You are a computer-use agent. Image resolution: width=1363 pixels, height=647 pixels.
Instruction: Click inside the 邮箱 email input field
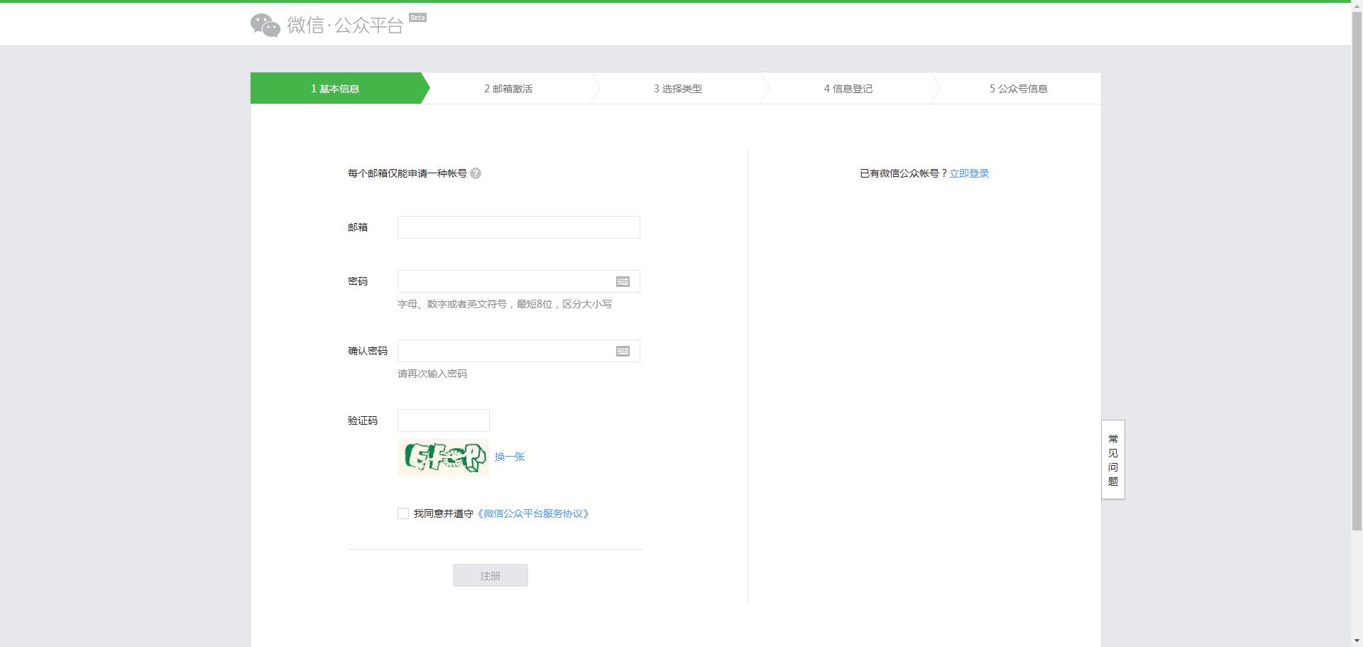point(518,227)
